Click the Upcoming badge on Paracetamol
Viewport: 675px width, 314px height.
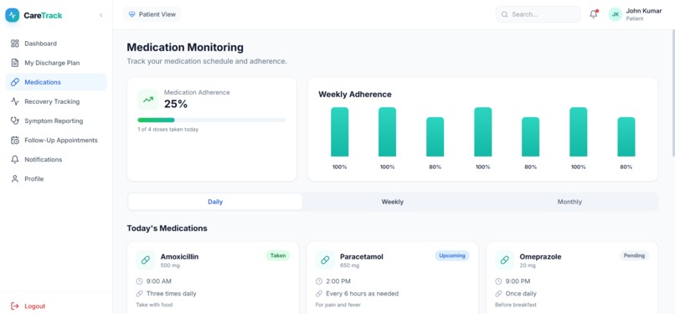pyautogui.click(x=452, y=255)
